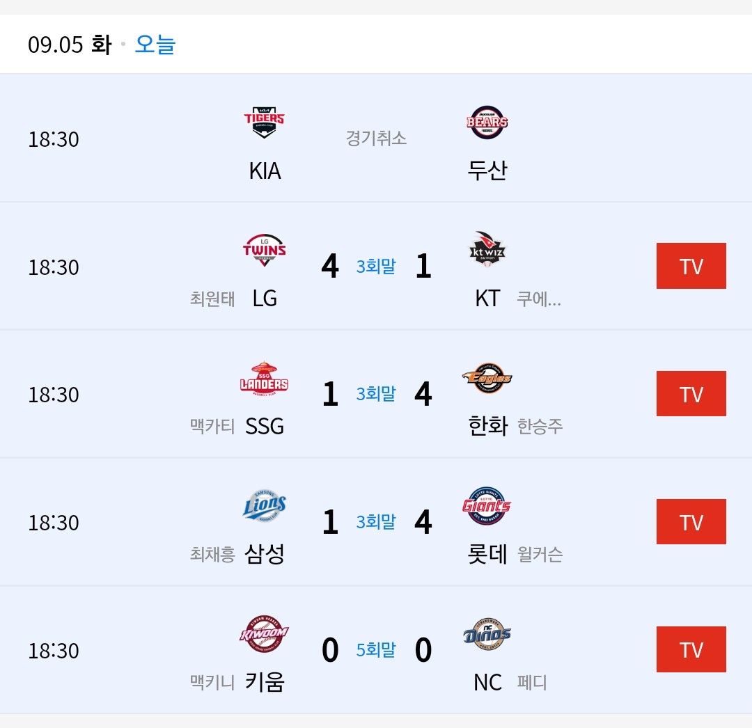Tap the Doosan Bears team logo
This screenshot has width=752, height=728.
[487, 122]
